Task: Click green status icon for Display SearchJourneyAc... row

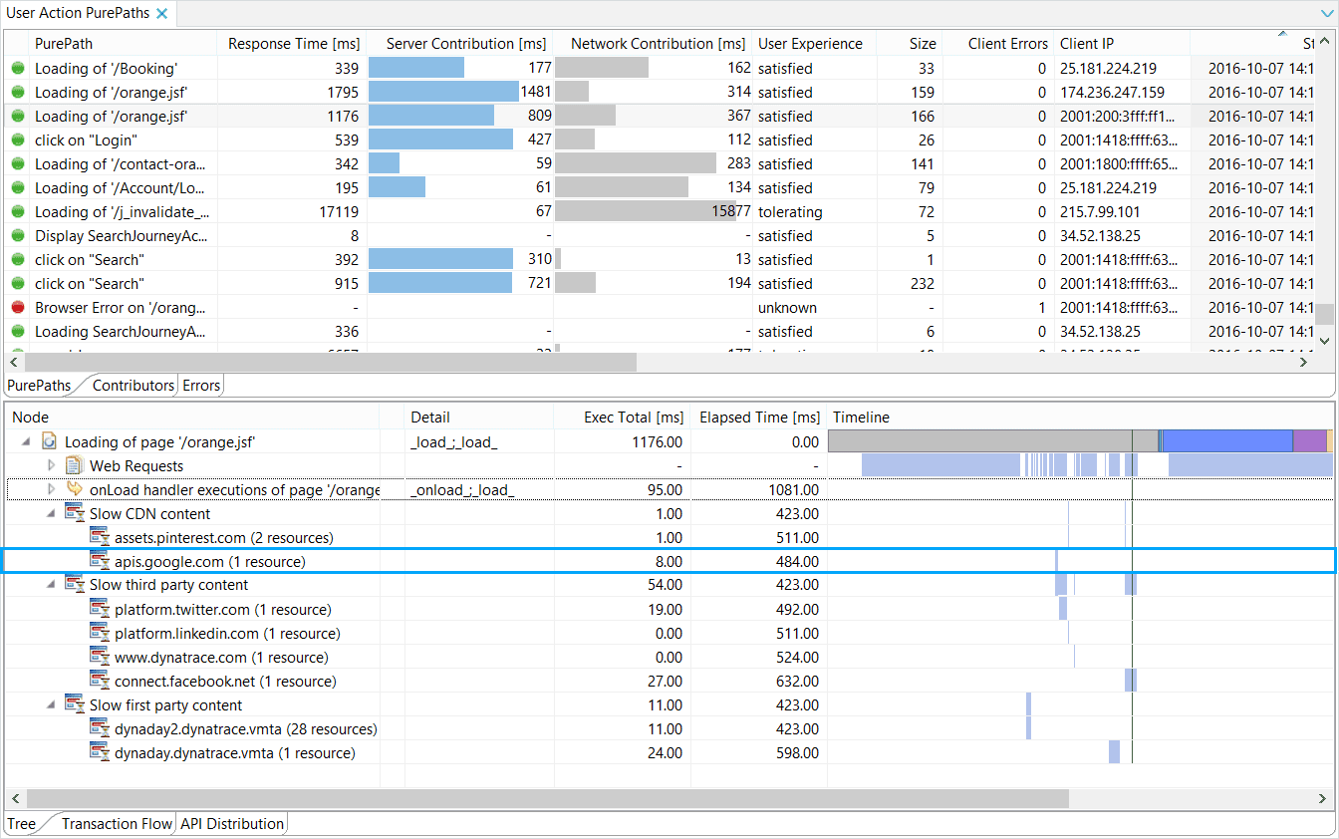Action: point(18,236)
